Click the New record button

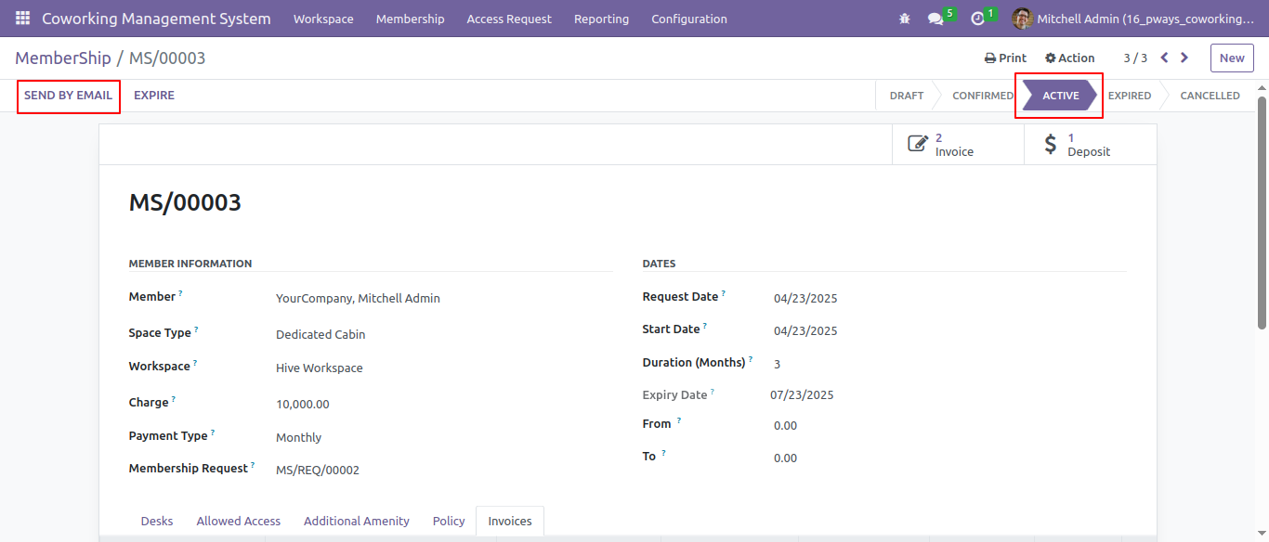coord(1232,58)
